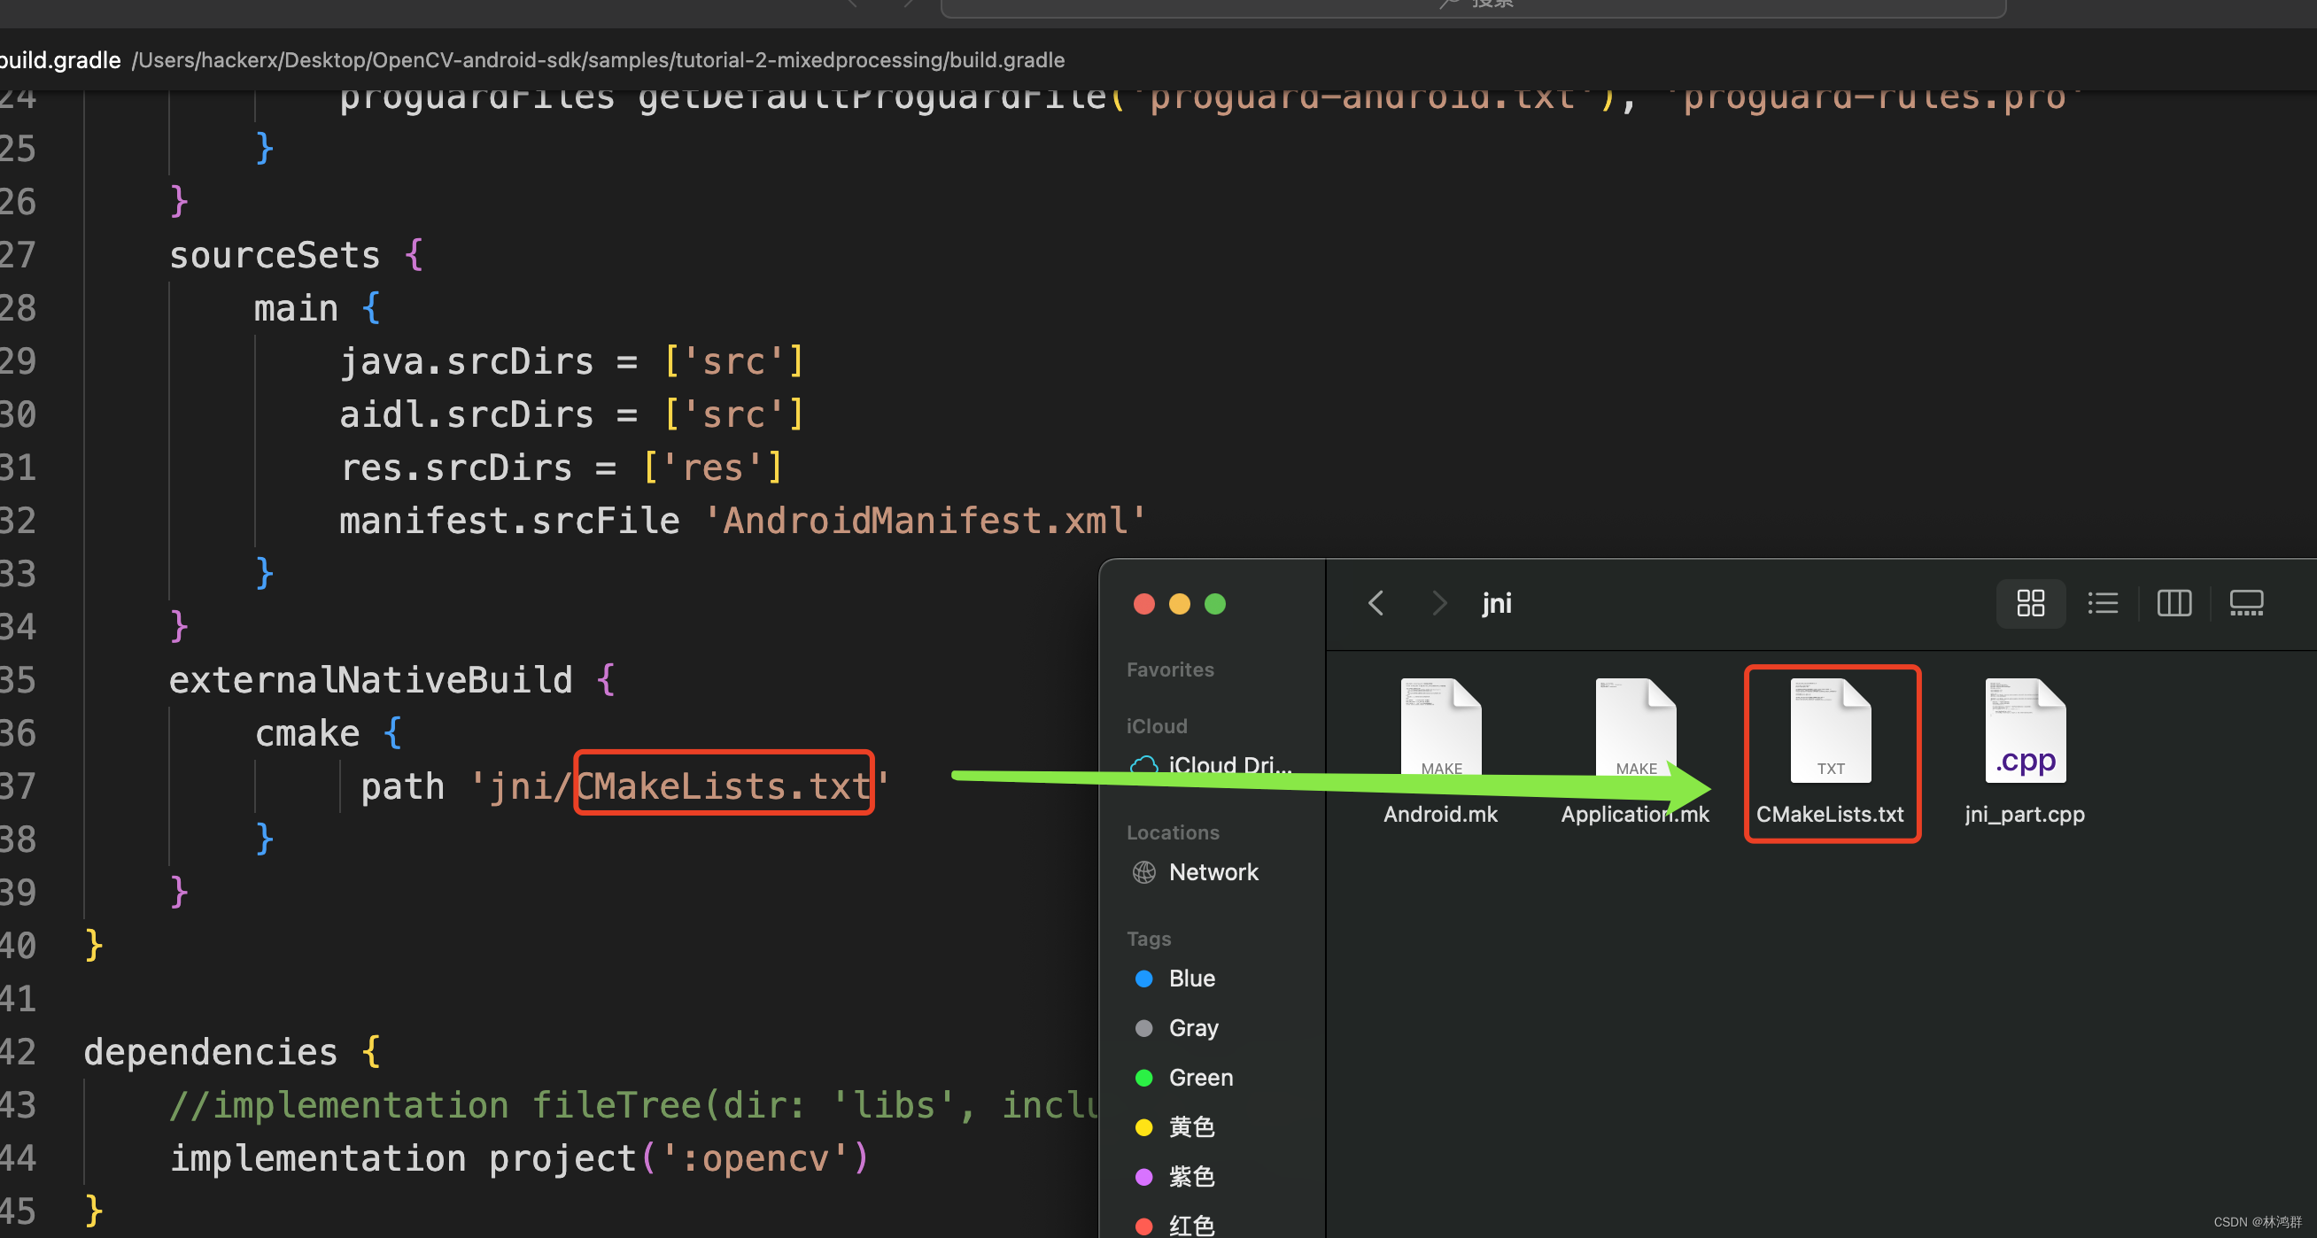Click the build.gradle file tab title

coord(59,60)
